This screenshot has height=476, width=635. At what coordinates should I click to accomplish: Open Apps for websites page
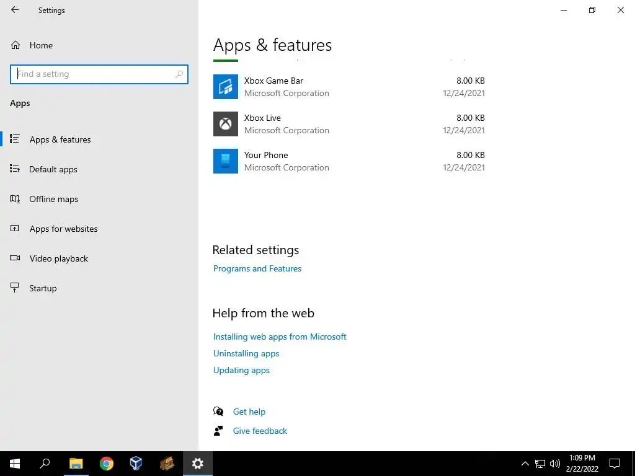click(x=64, y=229)
